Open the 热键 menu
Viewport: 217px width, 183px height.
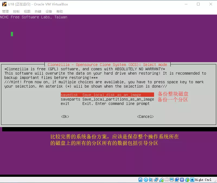[x=38, y=11]
